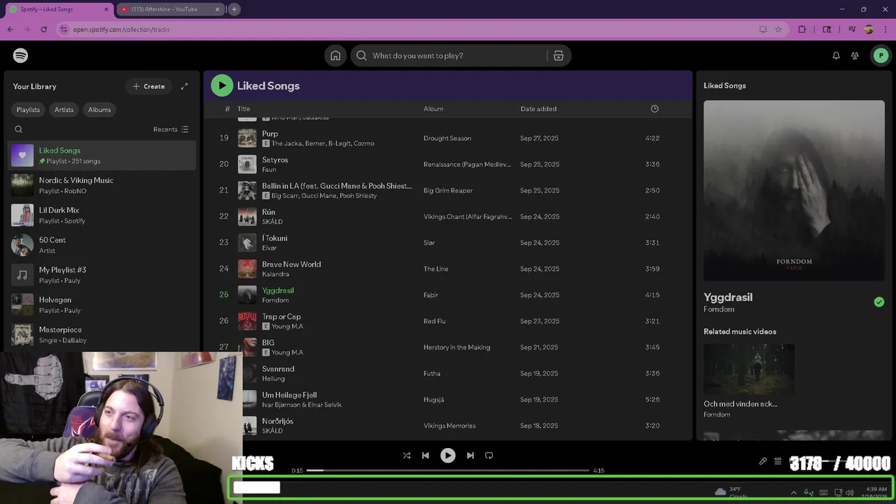Open Masterpiece single by DaBaby

tap(102, 335)
